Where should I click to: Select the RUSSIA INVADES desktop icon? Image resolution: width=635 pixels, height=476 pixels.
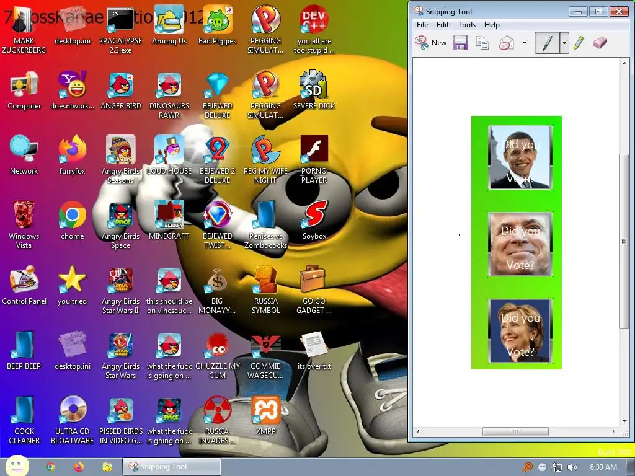coord(217,421)
